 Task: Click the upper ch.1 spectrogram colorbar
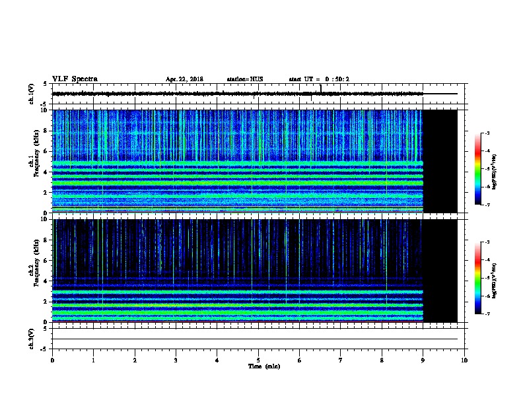coord(478,169)
